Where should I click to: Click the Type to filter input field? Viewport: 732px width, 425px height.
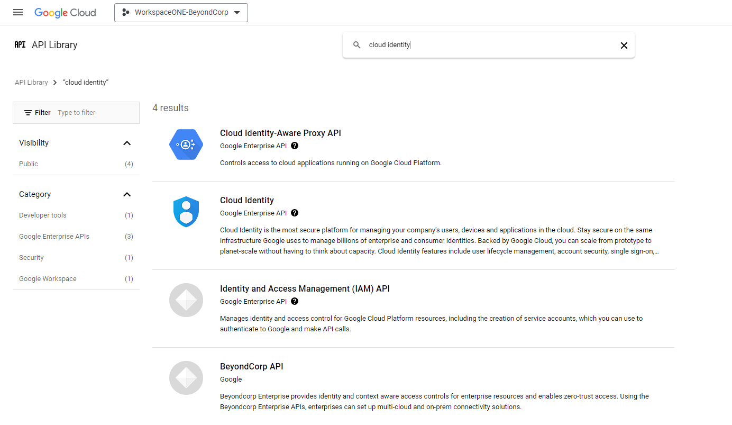[95, 113]
